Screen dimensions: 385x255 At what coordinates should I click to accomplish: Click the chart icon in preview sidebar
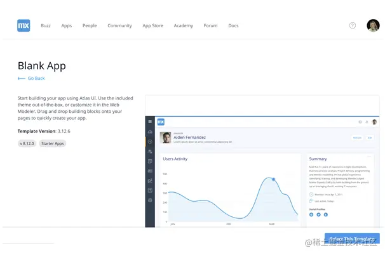(x=150, y=181)
